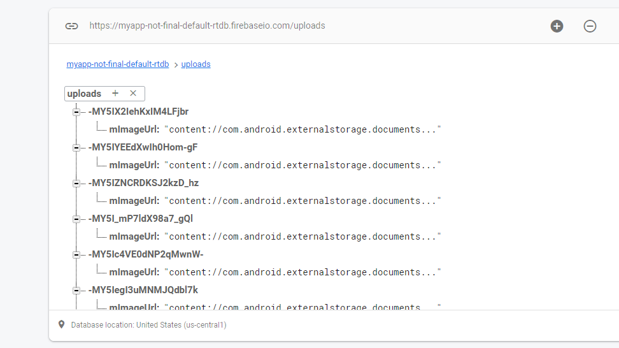This screenshot has height=348, width=619.
Task: Add child to uploads node
Action: tap(115, 93)
